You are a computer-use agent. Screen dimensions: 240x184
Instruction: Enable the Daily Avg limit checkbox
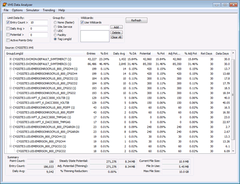tap(8, 28)
